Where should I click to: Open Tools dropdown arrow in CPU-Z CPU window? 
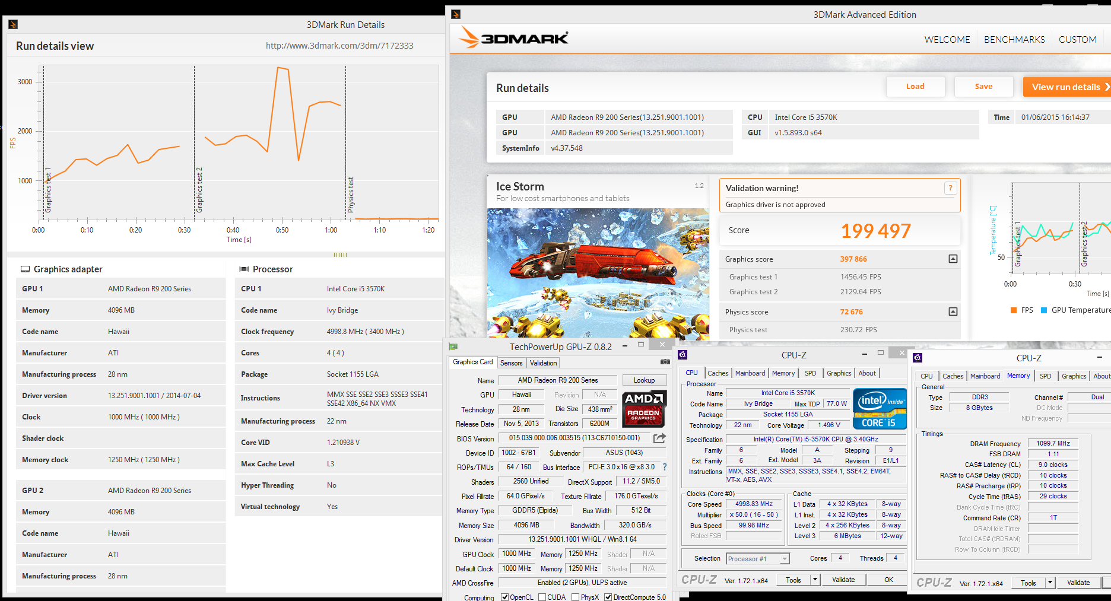coord(815,580)
